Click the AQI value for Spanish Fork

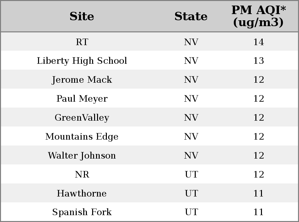259,212
